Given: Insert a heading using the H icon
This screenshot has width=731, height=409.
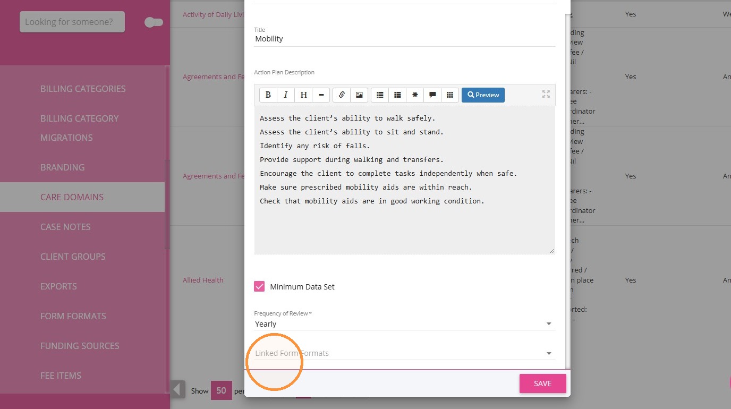Looking at the screenshot, I should coord(303,95).
